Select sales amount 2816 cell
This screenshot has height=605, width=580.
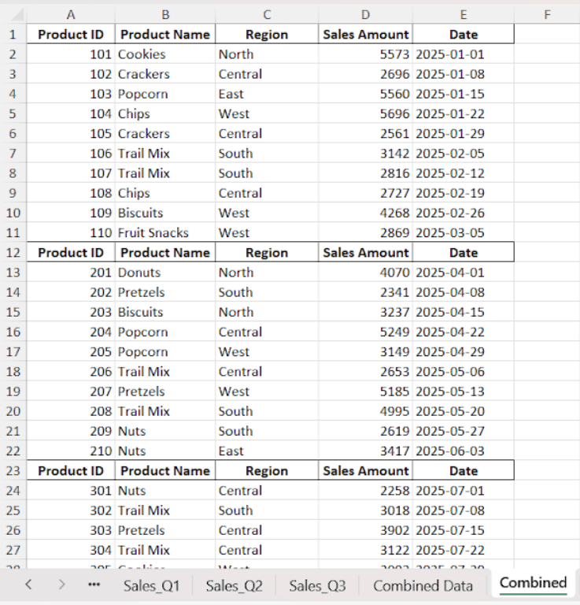pos(365,173)
